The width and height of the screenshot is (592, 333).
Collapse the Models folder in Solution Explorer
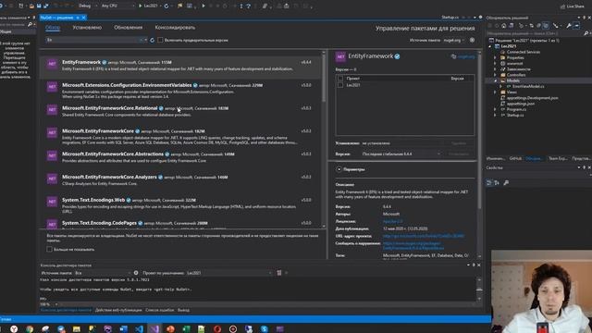point(495,80)
